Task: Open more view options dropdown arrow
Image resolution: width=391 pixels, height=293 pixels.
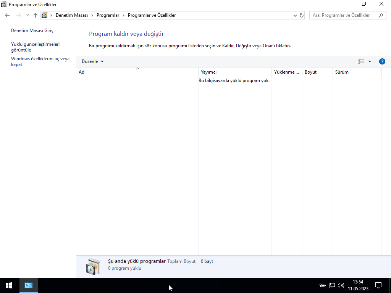Action: (370, 61)
